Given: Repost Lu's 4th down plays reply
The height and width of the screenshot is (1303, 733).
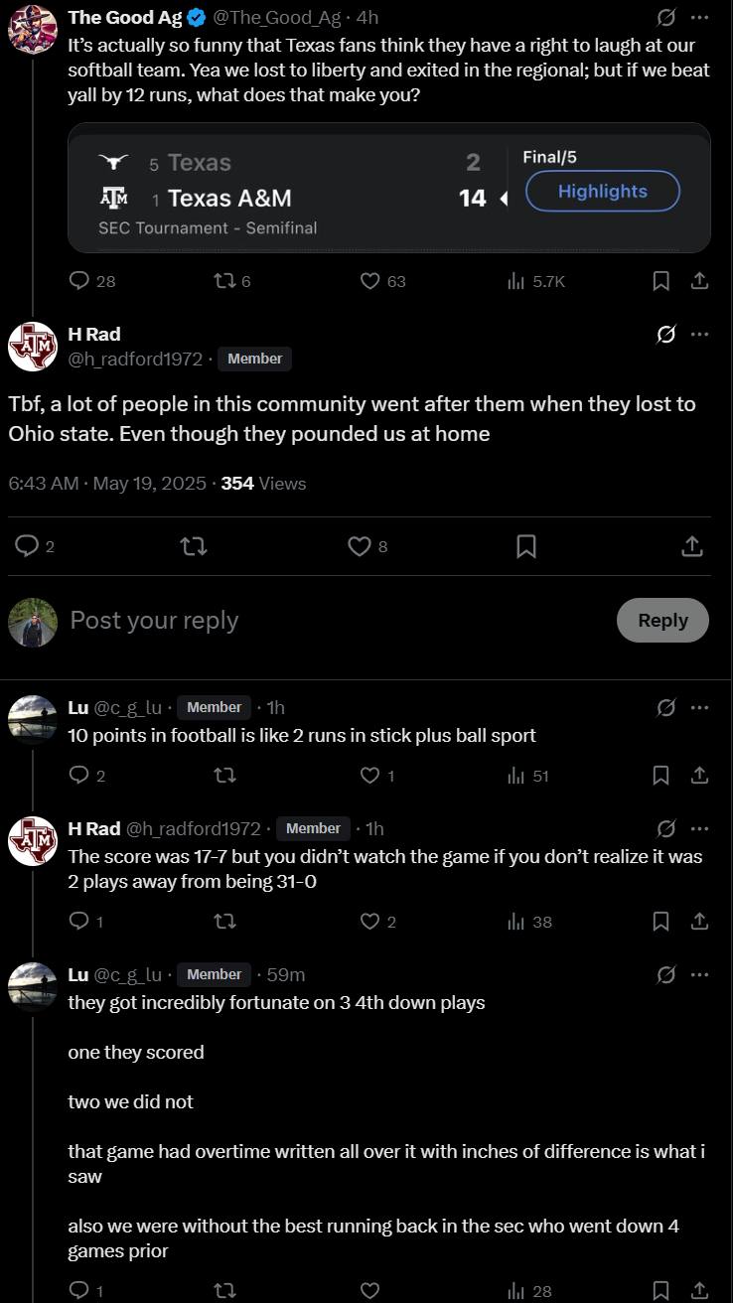Looking at the screenshot, I should [x=225, y=1290].
